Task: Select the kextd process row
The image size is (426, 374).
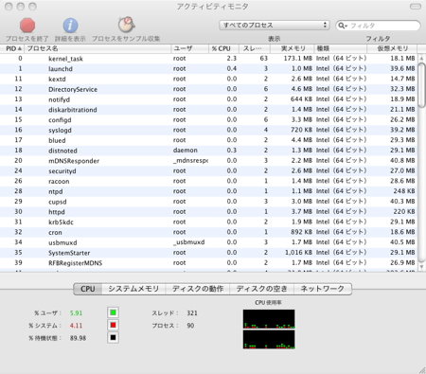Action: click(208, 79)
